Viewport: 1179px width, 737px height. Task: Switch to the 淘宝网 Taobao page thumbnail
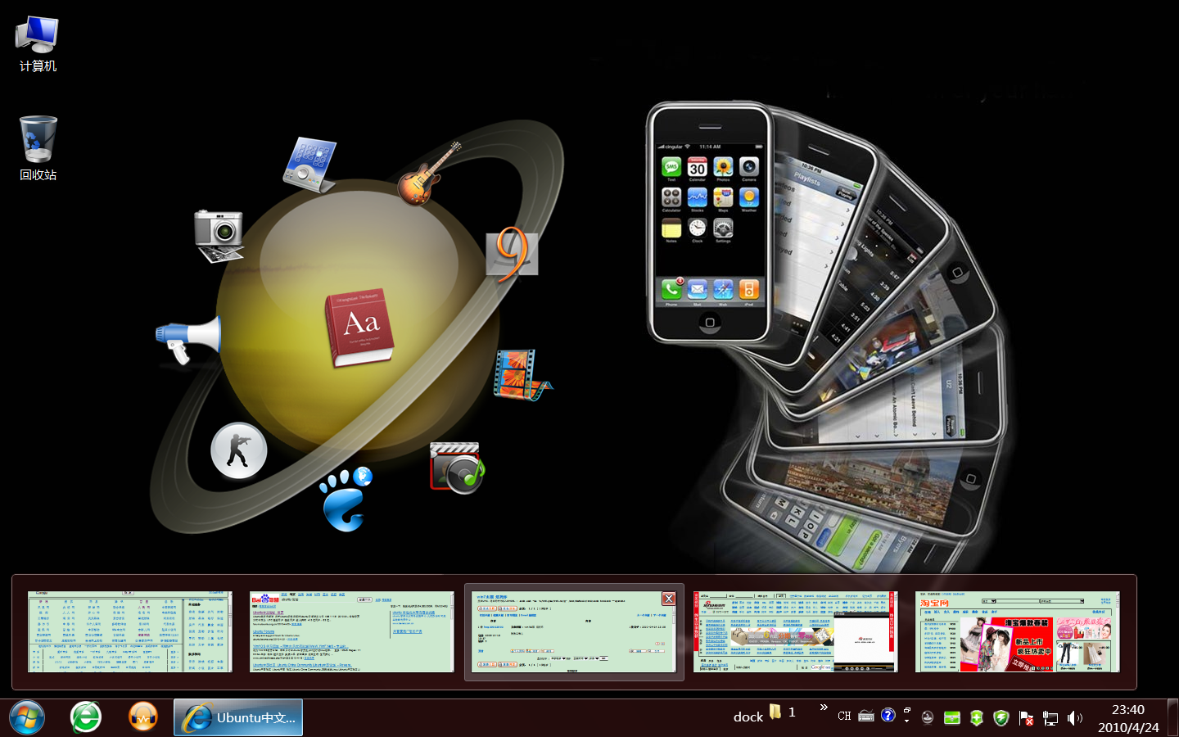(1017, 631)
